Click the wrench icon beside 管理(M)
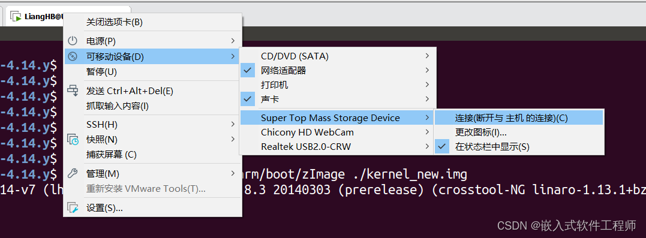Image resolution: width=646 pixels, height=238 pixels. [73, 173]
